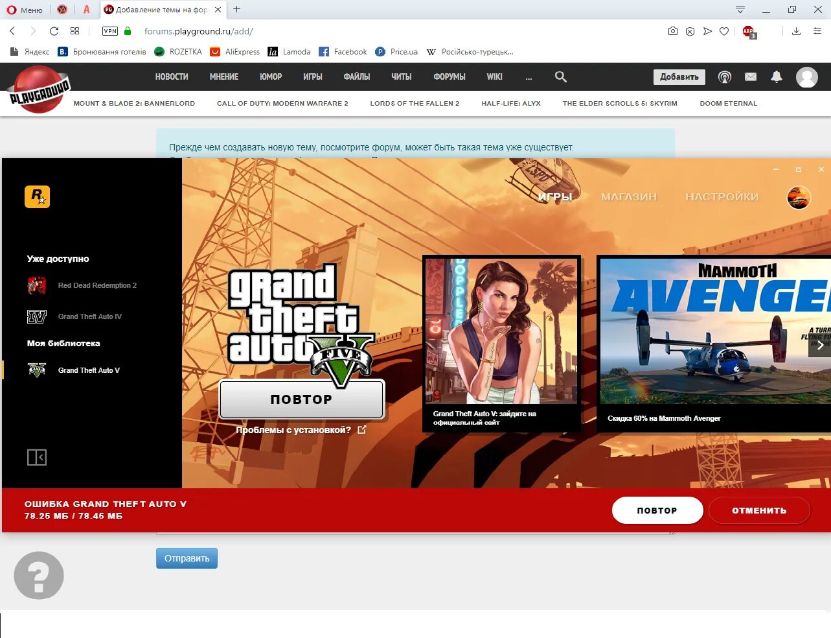
Task: Open tab menu dropdown icon
Action: click(x=740, y=10)
